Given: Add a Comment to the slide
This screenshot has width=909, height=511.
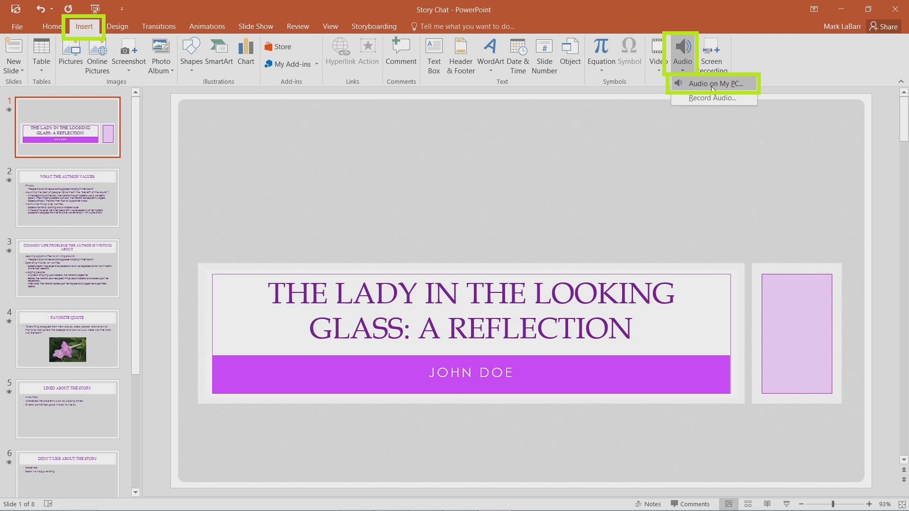Looking at the screenshot, I should point(401,52).
